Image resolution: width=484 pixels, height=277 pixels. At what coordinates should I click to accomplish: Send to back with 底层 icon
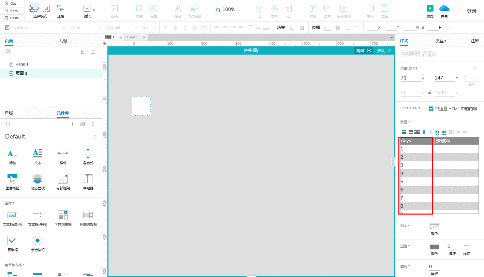point(153,8)
